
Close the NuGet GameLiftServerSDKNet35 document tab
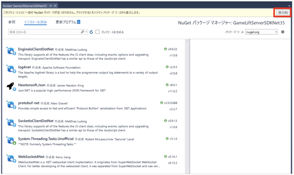[x=55, y=6]
